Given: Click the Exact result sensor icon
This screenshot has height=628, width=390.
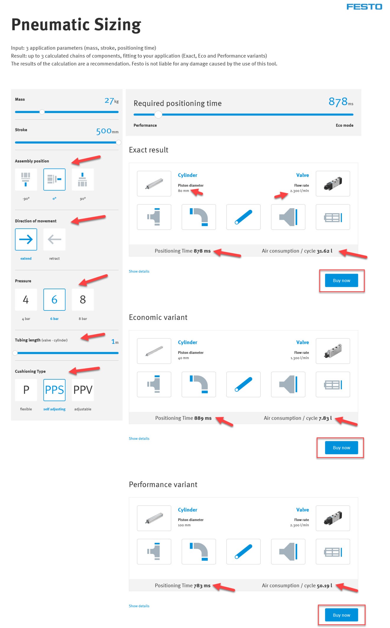Looking at the screenshot, I should point(333,217).
